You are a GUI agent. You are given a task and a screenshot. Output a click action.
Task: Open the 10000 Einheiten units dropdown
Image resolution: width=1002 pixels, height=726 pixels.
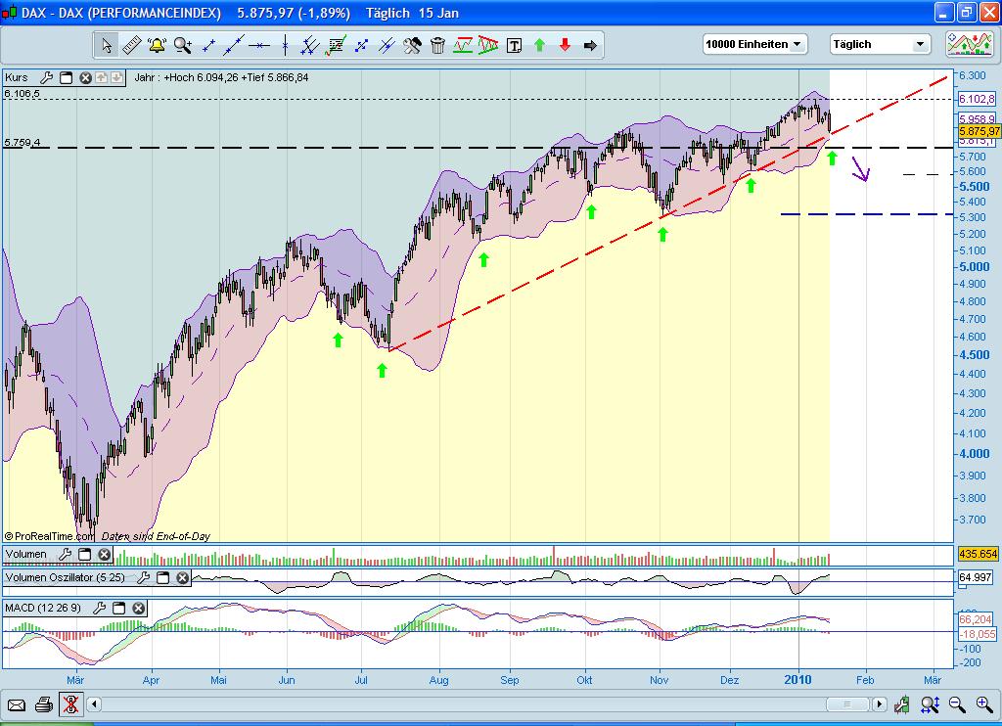pos(754,44)
